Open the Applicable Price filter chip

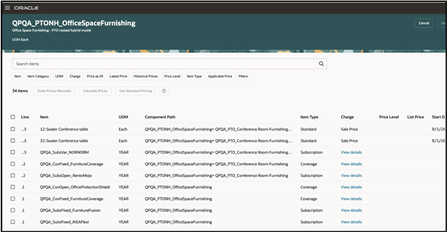click(220, 77)
